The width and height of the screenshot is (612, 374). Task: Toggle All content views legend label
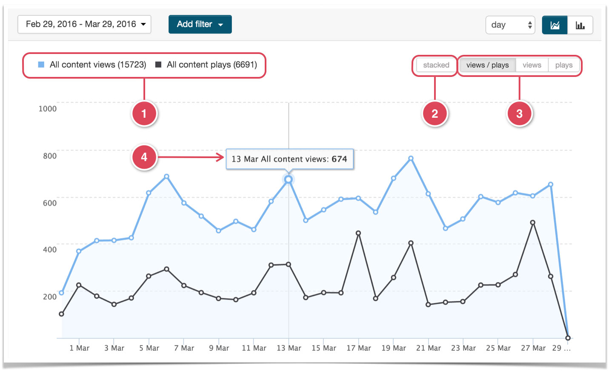(98, 65)
